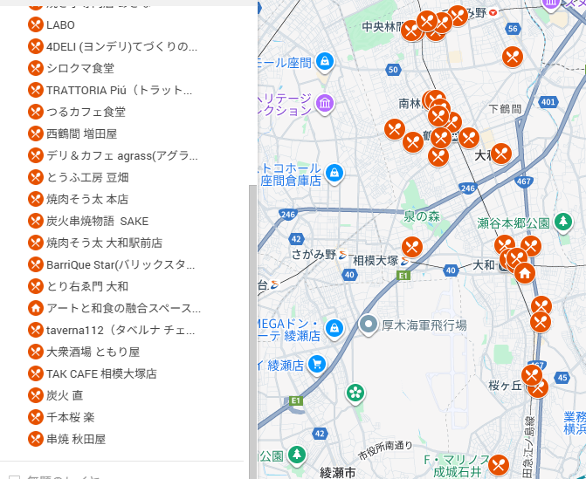Click the sidebar vertical scrollbar

(x=253, y=332)
